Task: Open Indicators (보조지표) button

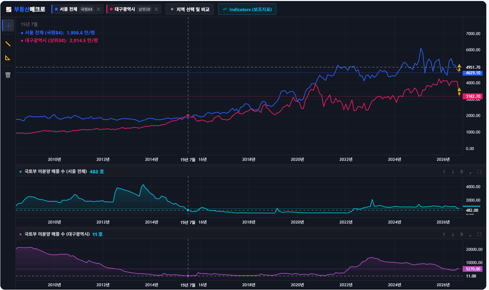Action: point(247,9)
